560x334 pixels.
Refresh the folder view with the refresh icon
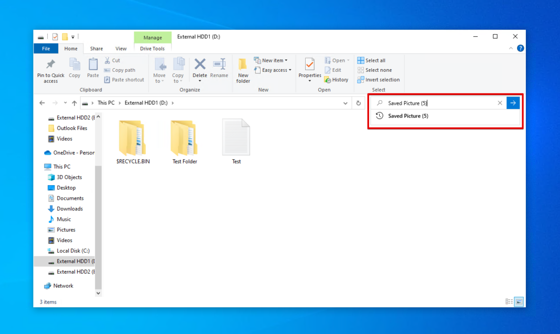coord(359,103)
